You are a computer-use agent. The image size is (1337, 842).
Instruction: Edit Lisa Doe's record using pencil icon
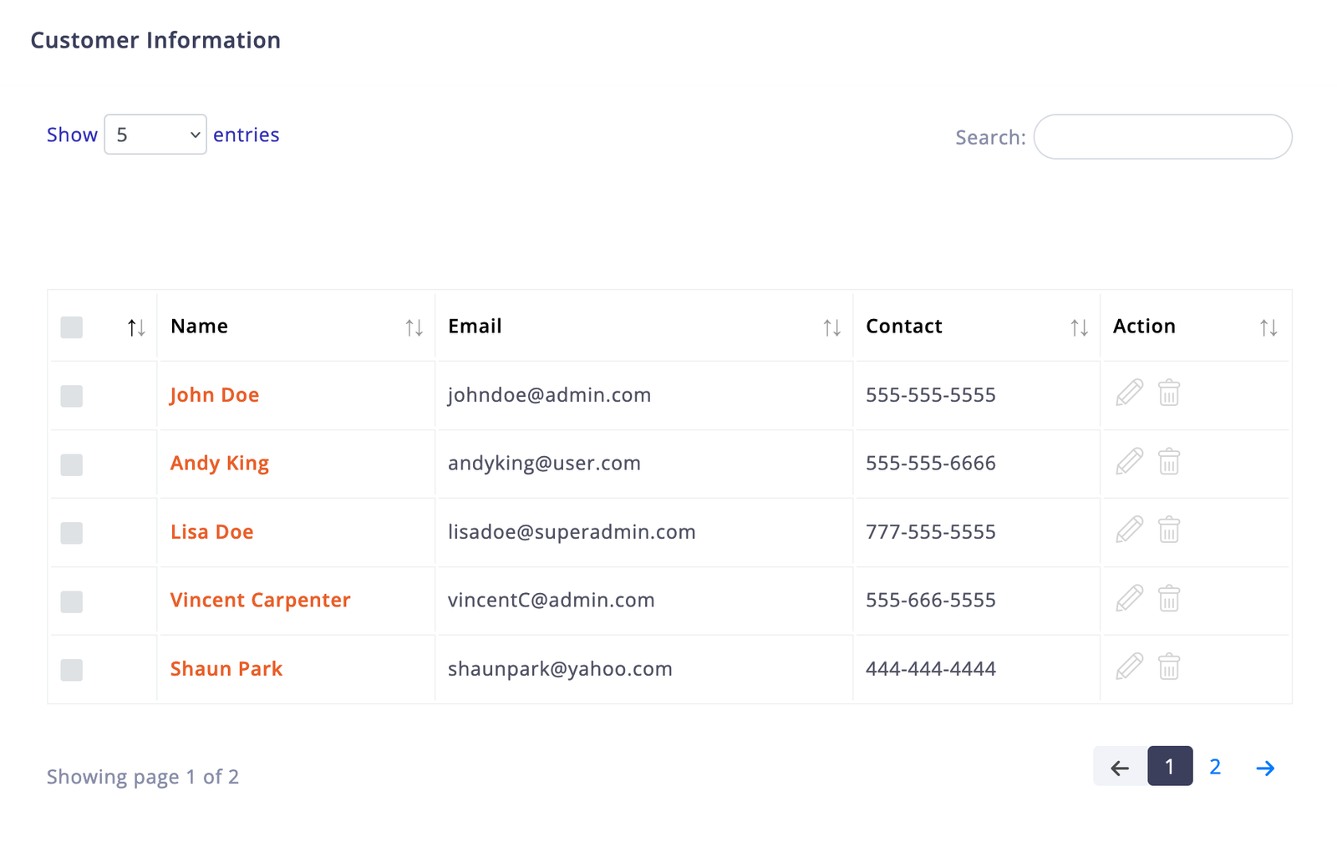[x=1129, y=530]
